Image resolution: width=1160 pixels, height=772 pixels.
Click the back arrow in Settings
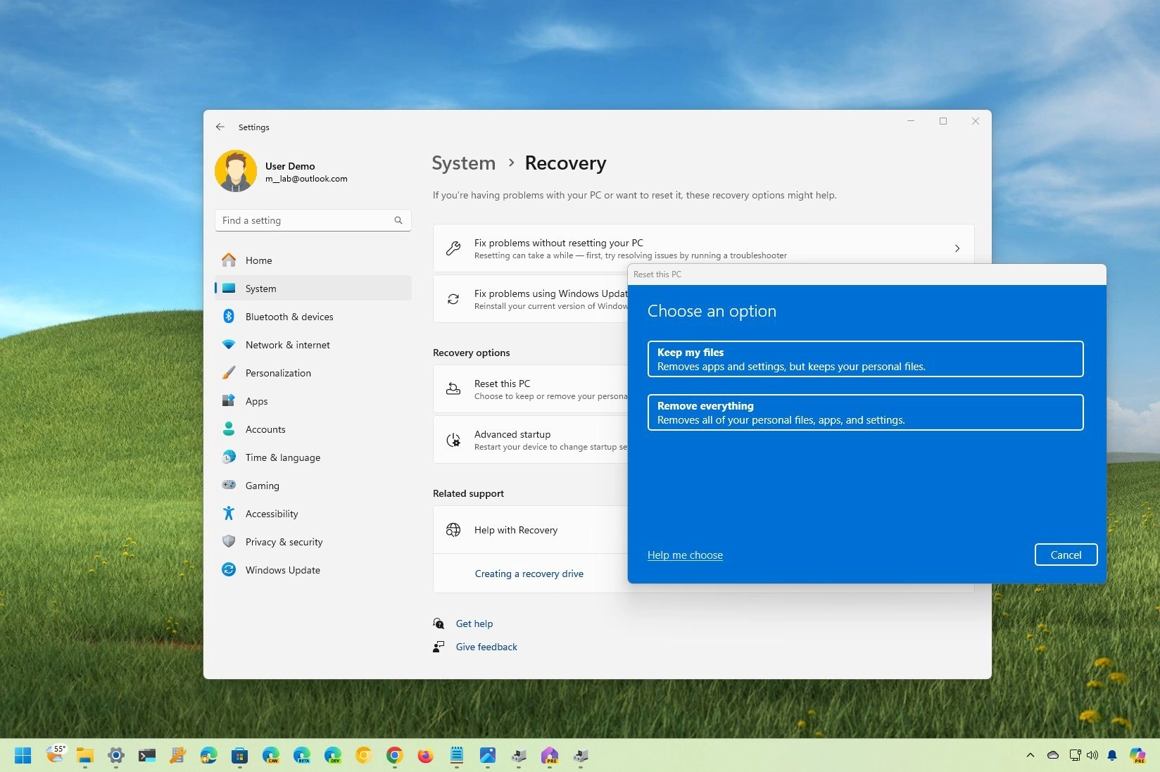(220, 127)
